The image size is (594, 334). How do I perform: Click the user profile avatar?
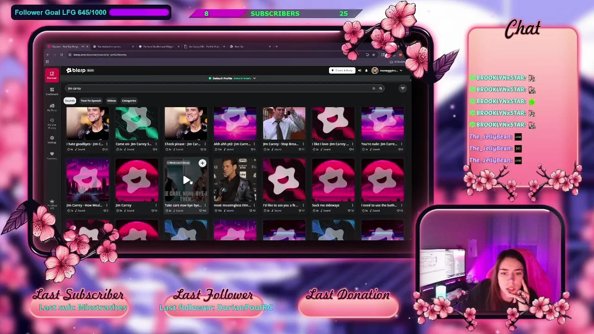pyautogui.click(x=374, y=71)
